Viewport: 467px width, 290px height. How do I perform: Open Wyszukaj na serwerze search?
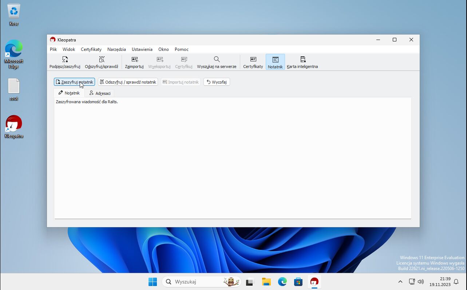click(x=217, y=62)
